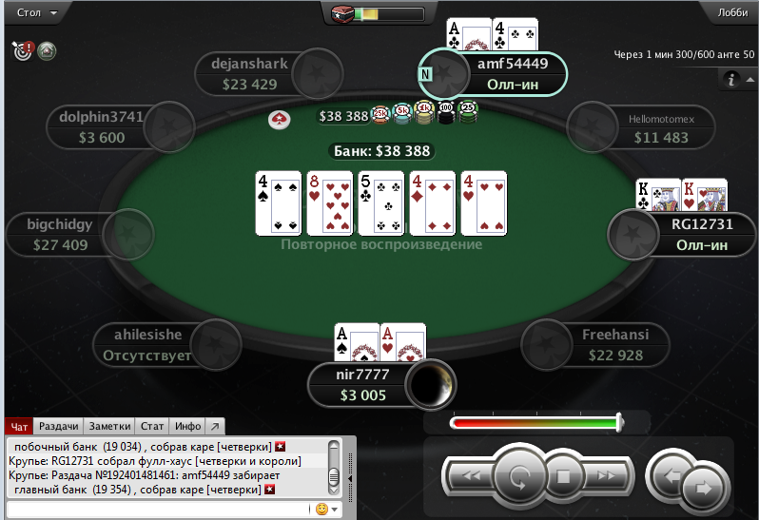
Task: Click the green home icon
Action: [x=47, y=50]
